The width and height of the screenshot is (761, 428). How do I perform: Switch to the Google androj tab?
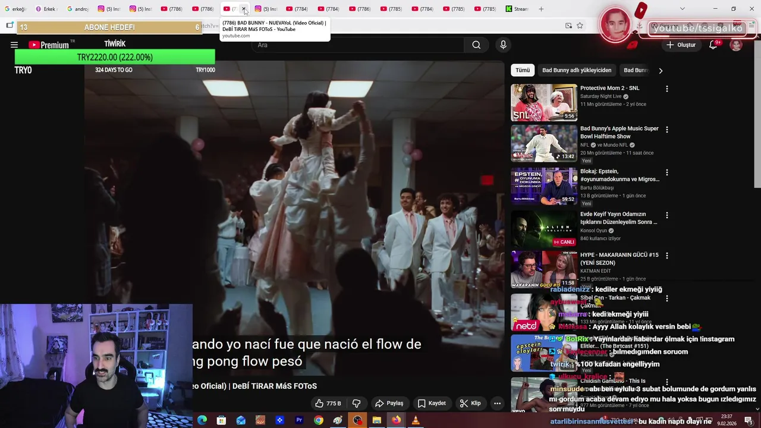(78, 9)
